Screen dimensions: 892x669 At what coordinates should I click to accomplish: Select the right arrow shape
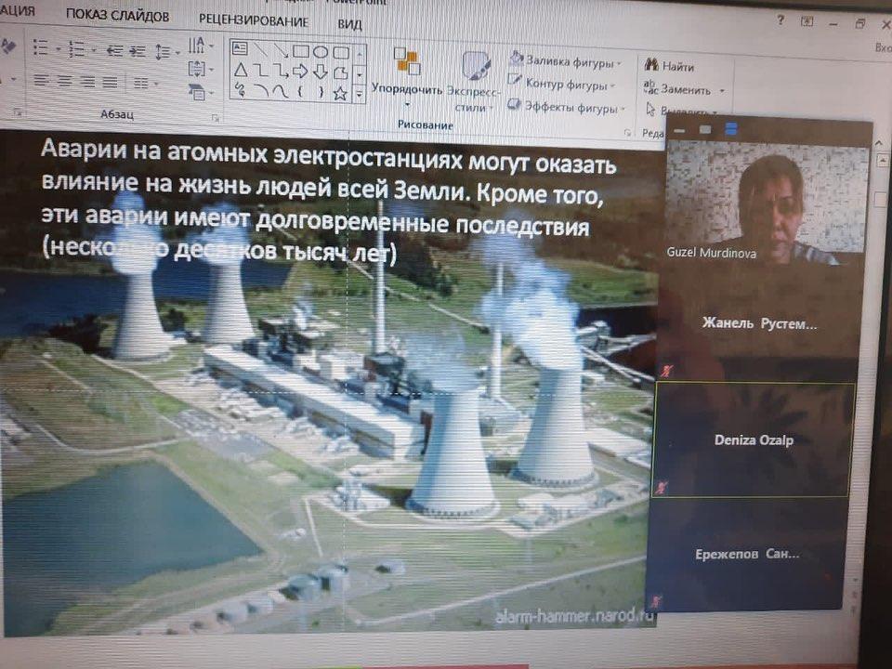coord(300,71)
